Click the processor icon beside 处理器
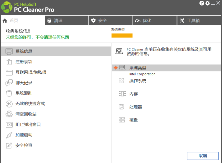This screenshot has height=163, width=222. (121, 107)
